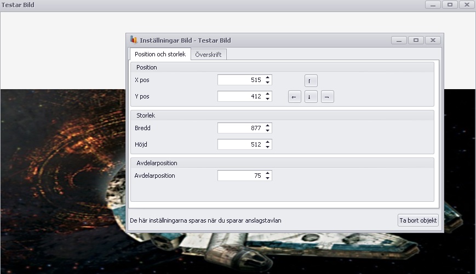Click the 'Inställningar Bild - Testar Bild' dialog title
Image resolution: width=476 pixels, height=274 pixels.
point(185,40)
